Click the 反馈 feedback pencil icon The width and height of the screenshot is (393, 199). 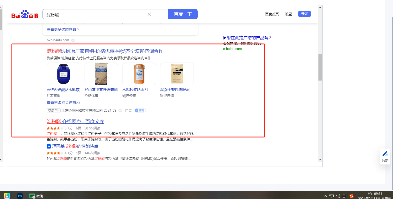(385, 154)
